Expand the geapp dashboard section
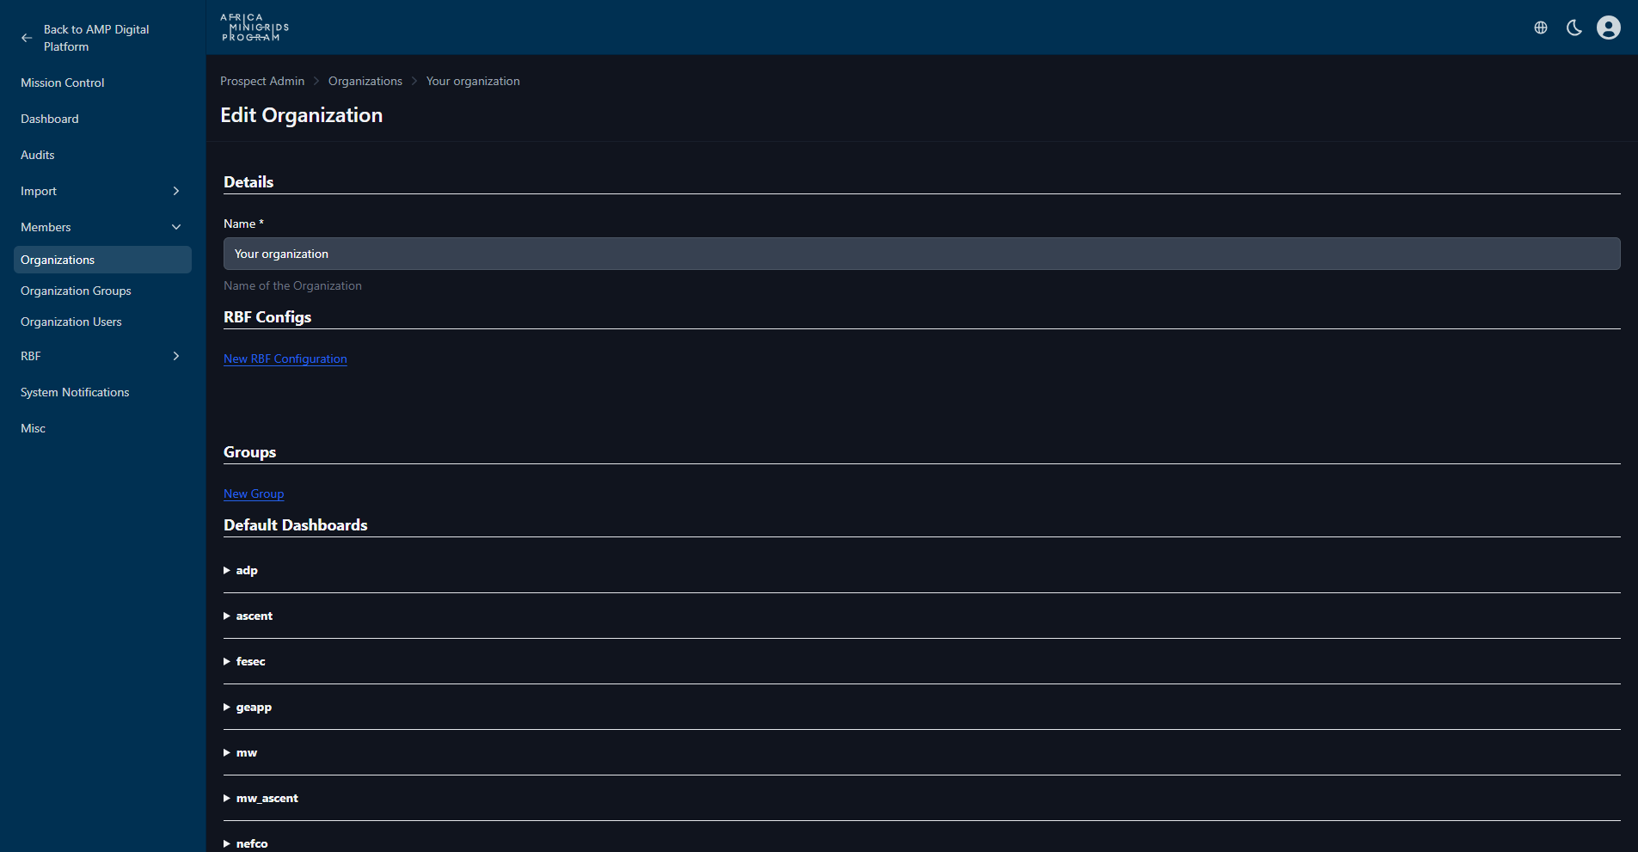 248,707
